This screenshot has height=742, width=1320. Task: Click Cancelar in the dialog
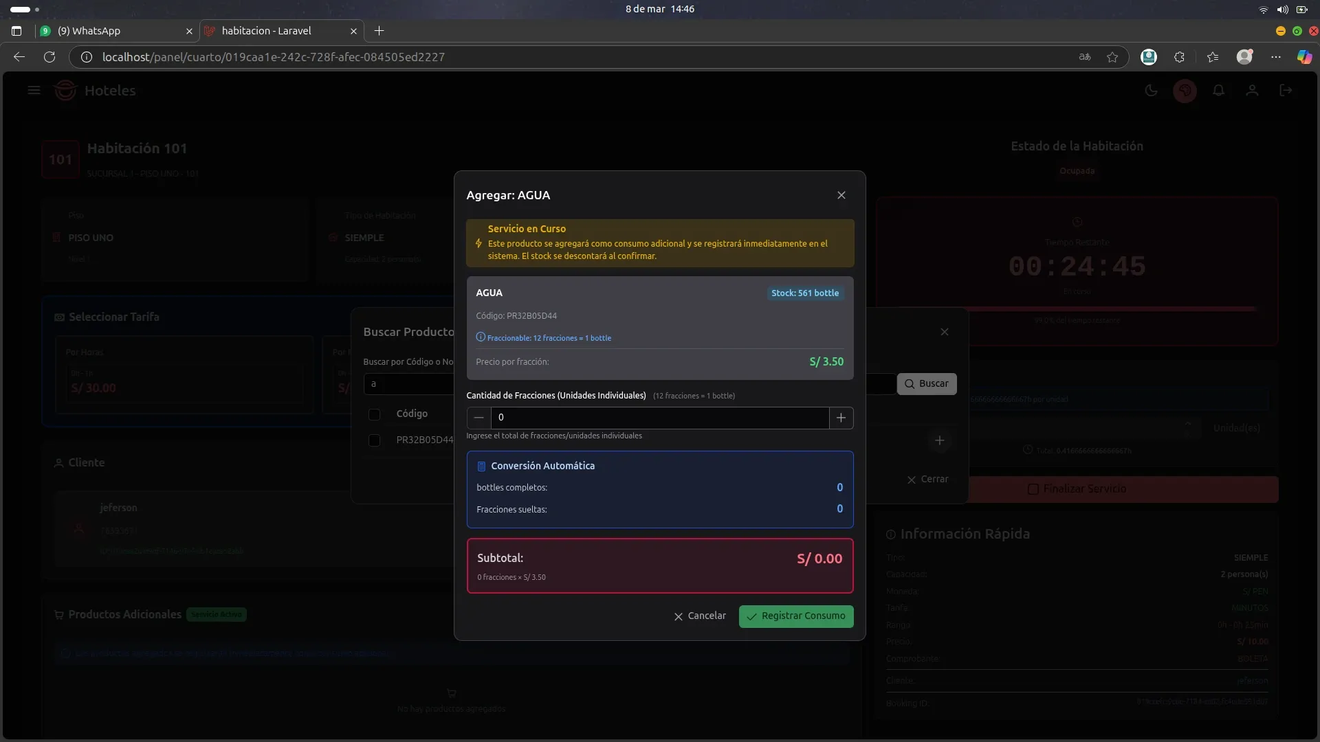699,616
